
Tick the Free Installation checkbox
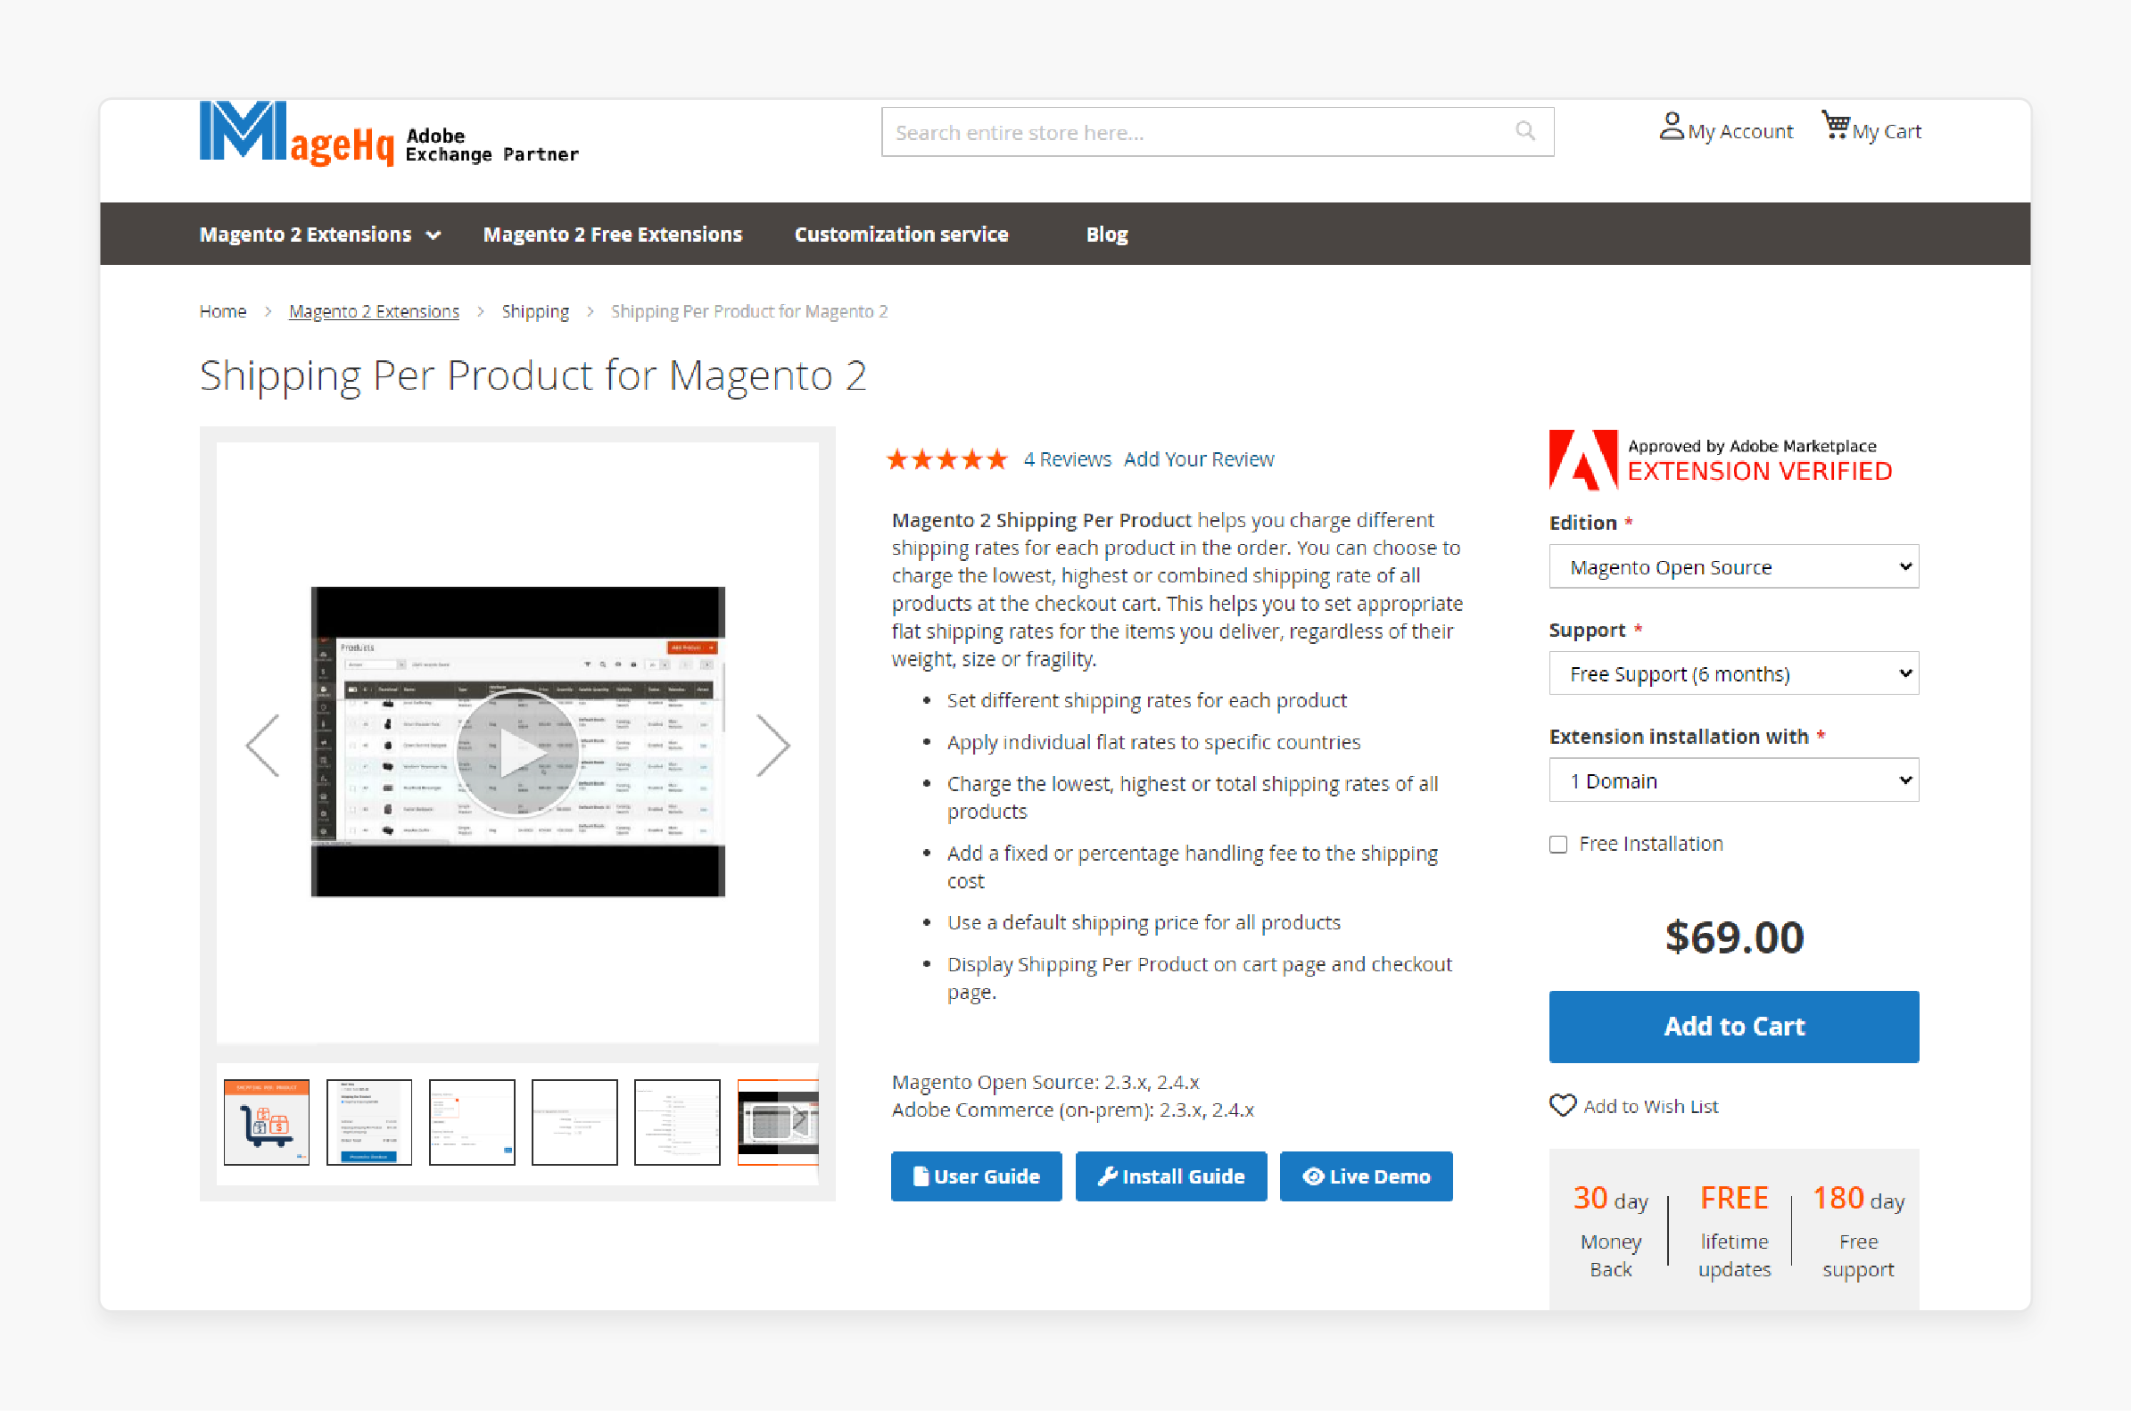[x=1557, y=844]
